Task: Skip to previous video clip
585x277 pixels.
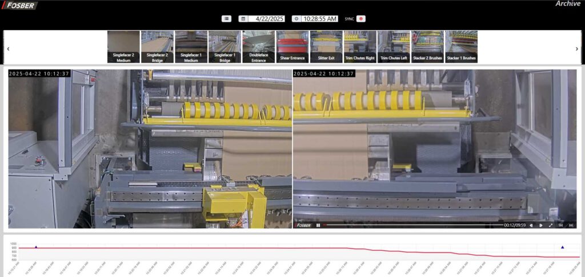Action: 560,225
